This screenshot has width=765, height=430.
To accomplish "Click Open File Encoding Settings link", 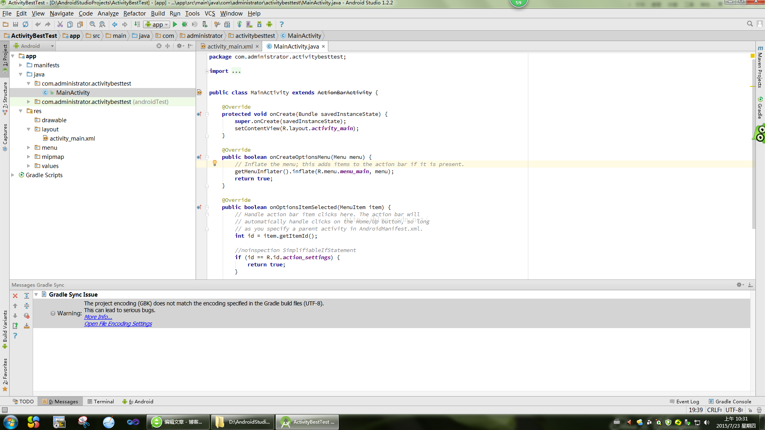I will (x=118, y=324).
